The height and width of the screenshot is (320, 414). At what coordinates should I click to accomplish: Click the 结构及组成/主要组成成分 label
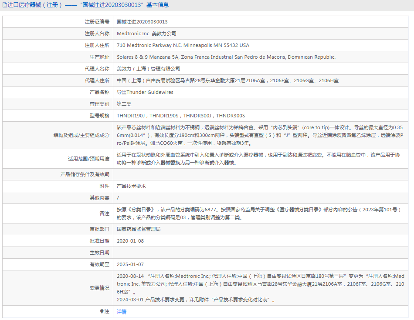(x=81, y=135)
